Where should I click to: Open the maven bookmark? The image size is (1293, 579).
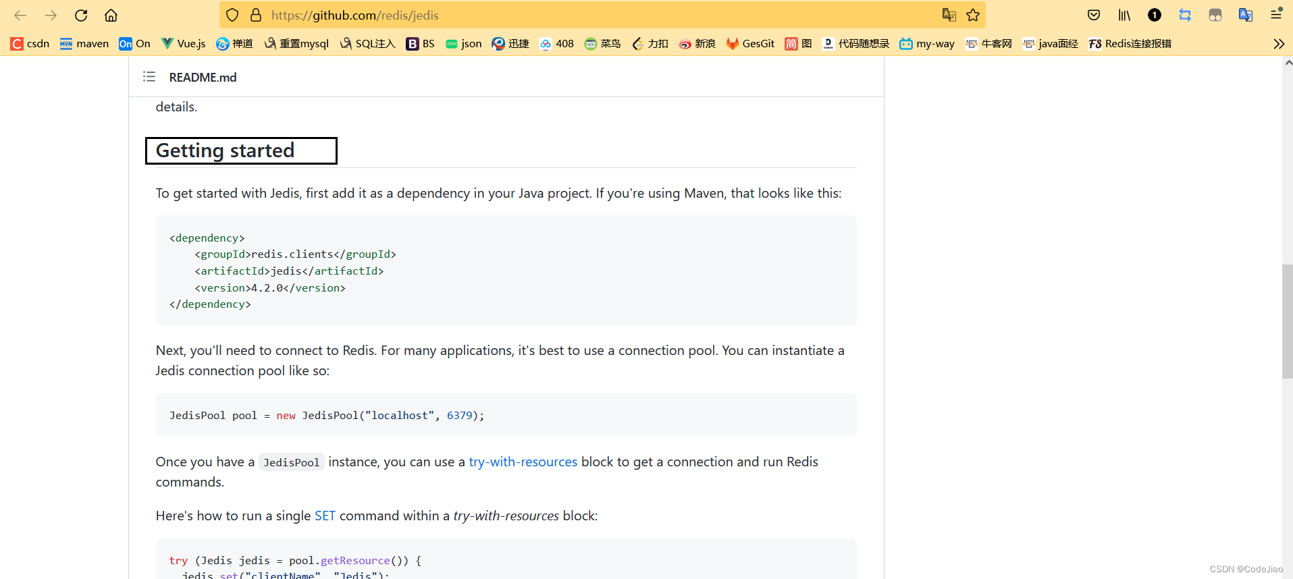tap(84, 44)
